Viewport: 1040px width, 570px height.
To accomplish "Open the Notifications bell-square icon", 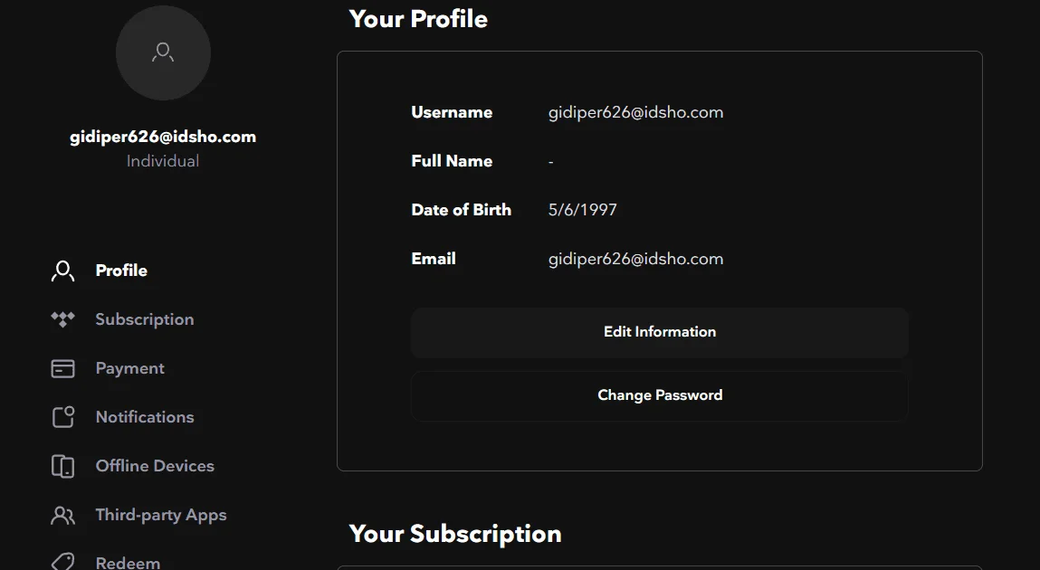I will pos(63,417).
